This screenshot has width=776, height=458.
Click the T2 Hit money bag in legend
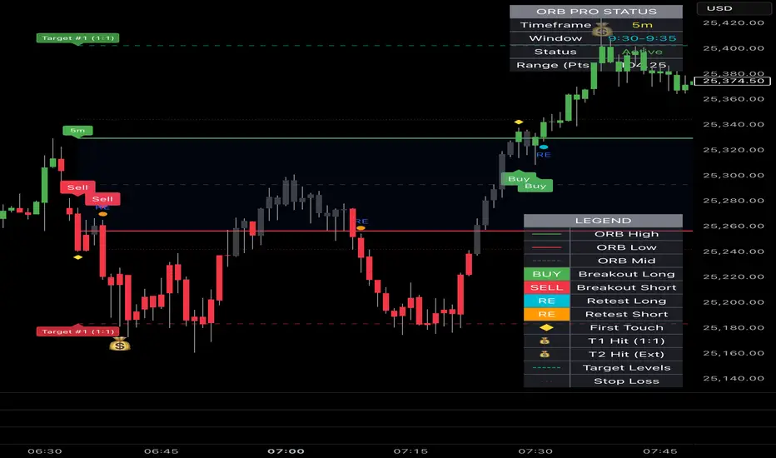tap(545, 354)
